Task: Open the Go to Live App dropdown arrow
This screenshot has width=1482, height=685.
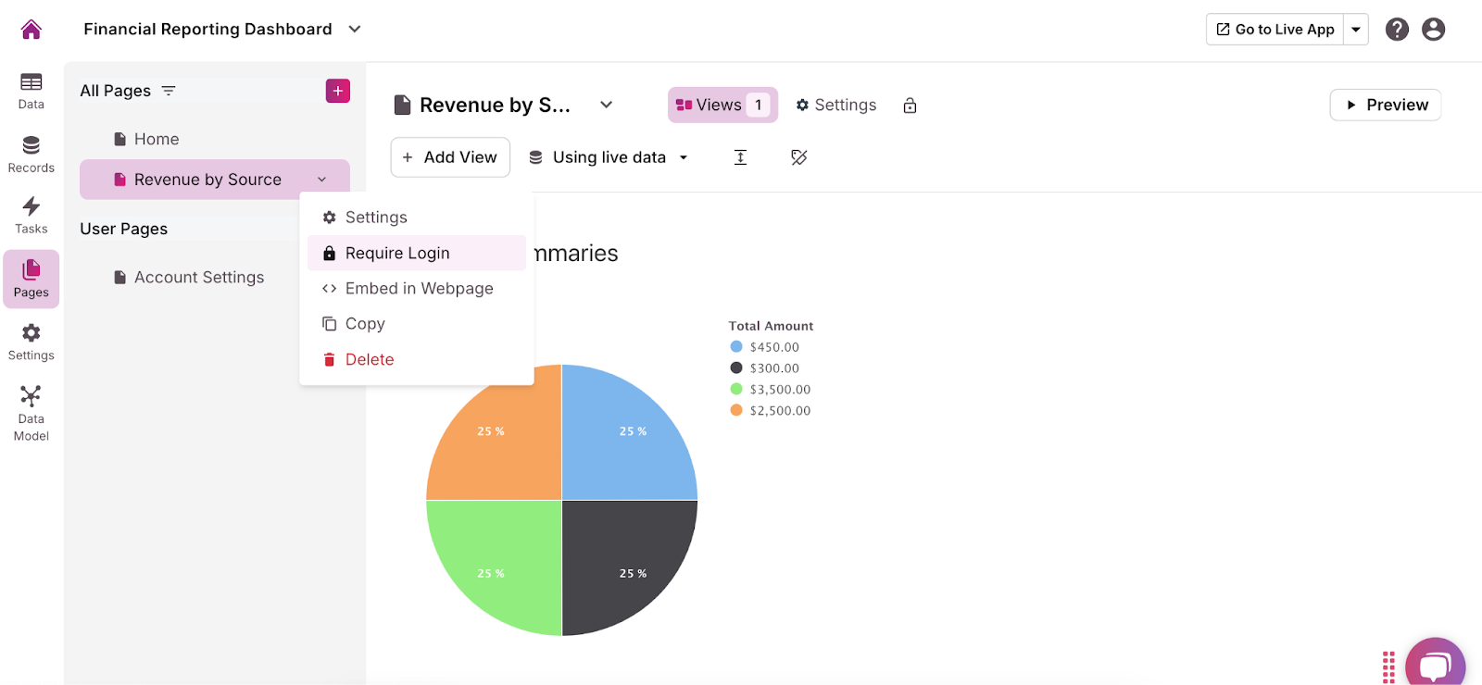Action: [x=1356, y=30]
